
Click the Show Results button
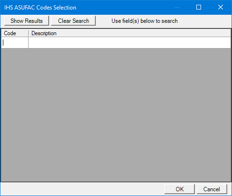[27, 20]
